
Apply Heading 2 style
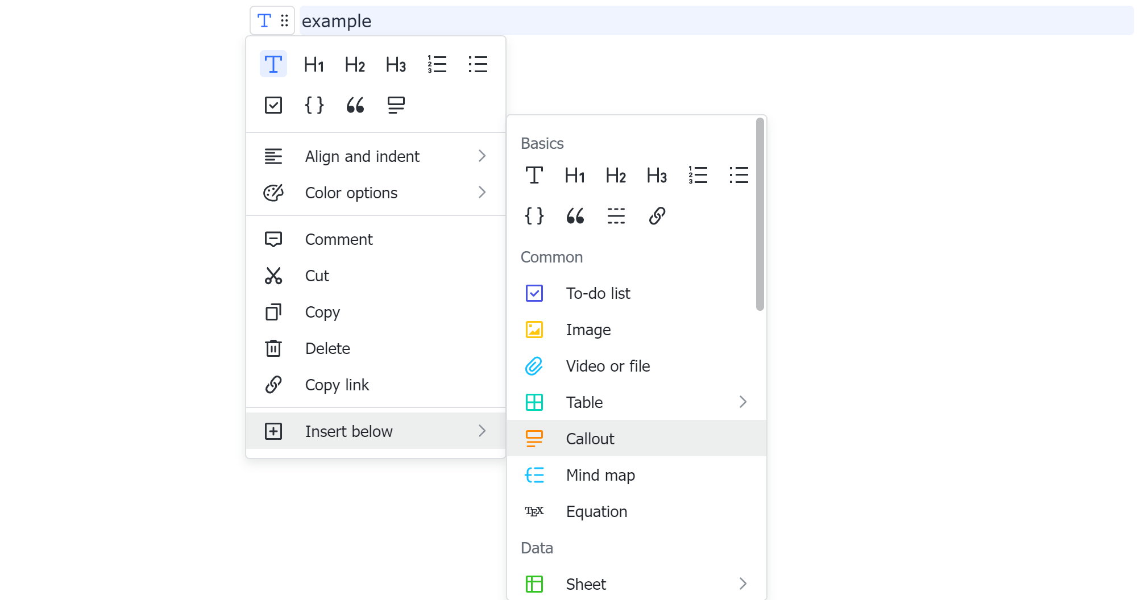354,64
